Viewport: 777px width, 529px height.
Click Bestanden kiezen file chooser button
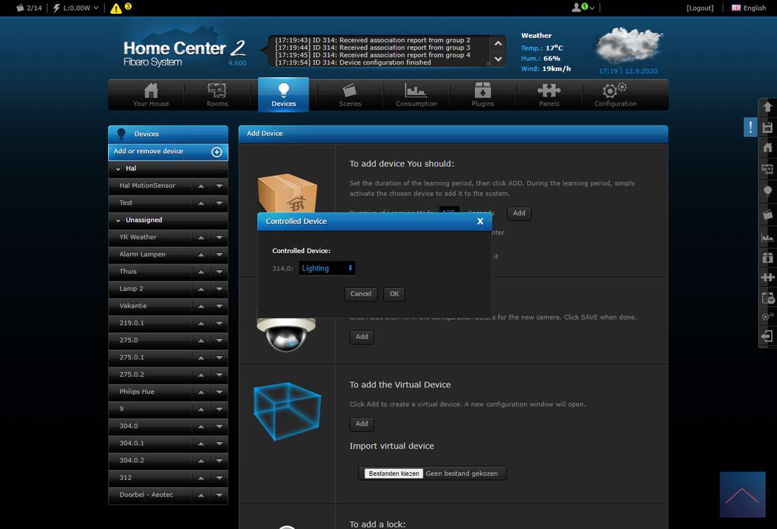[394, 473]
